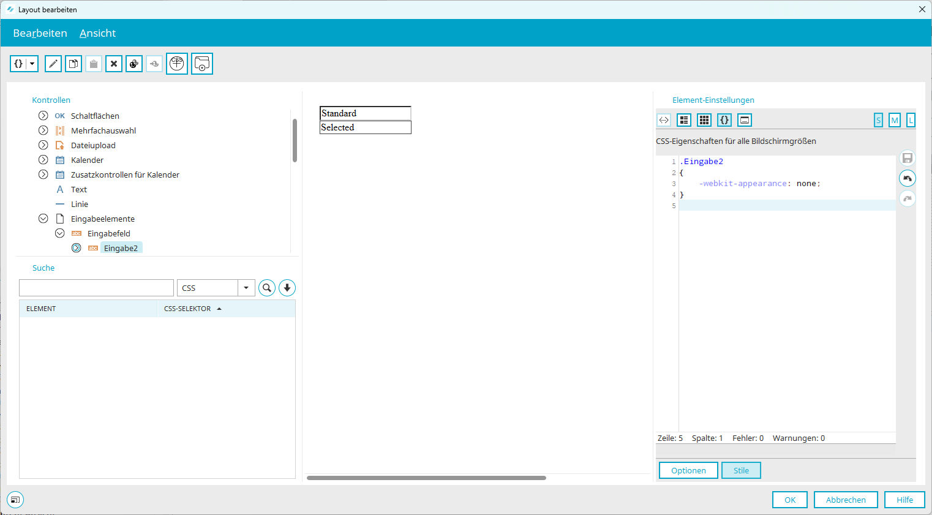Click the pencil edit icon in toolbar
Viewport: 932px width, 515px height.
pyautogui.click(x=53, y=64)
